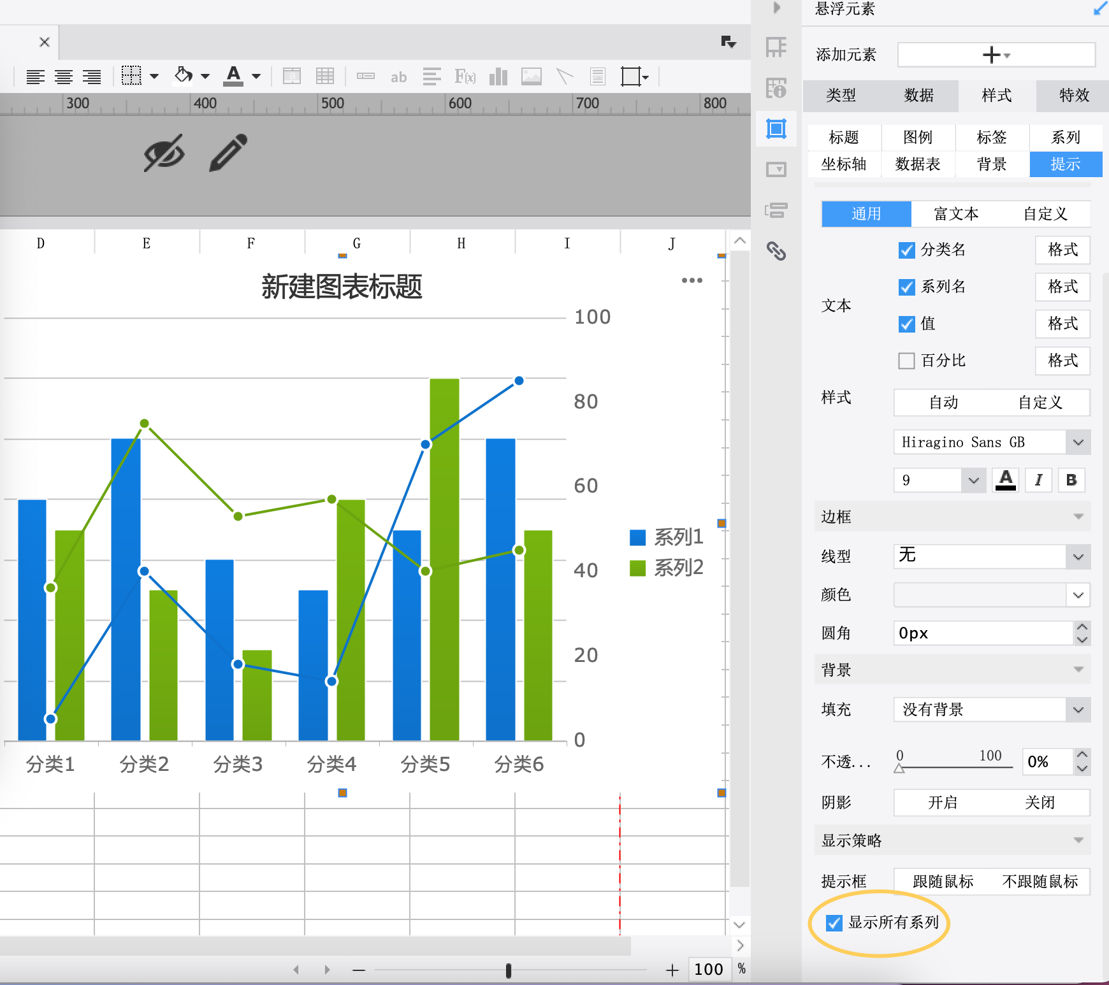Screen dimensions: 1109x985
Task: Click the hidden eye-slash icon
Action: point(164,153)
